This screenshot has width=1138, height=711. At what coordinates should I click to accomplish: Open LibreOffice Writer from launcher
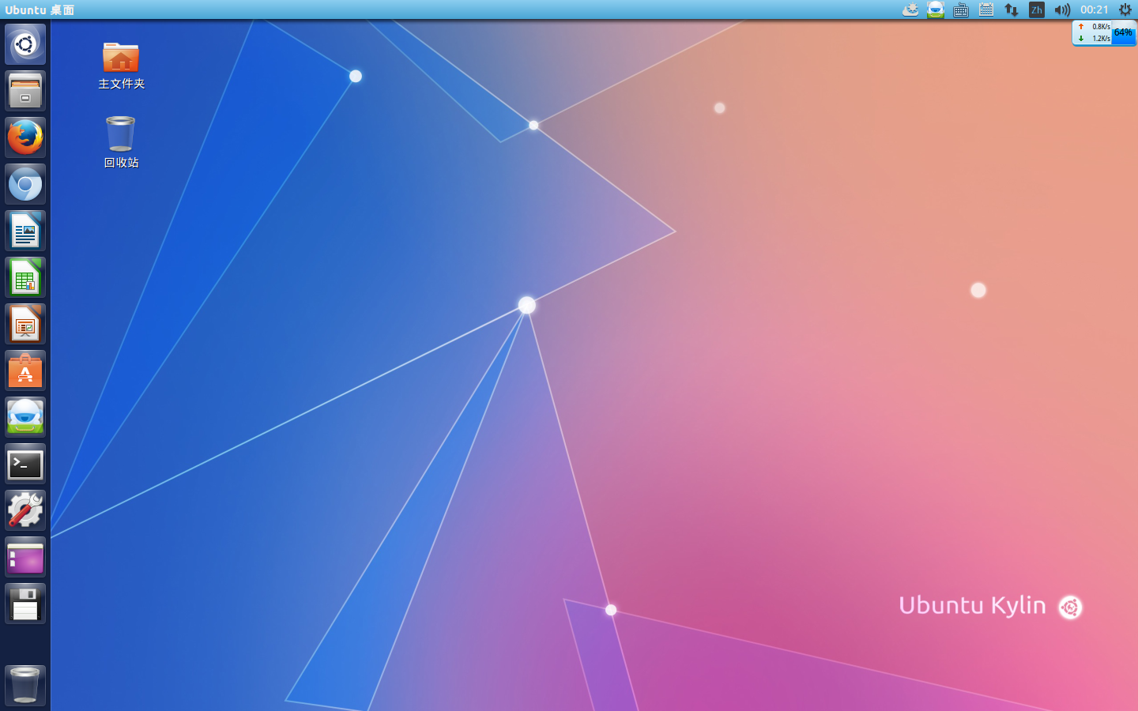(x=25, y=231)
